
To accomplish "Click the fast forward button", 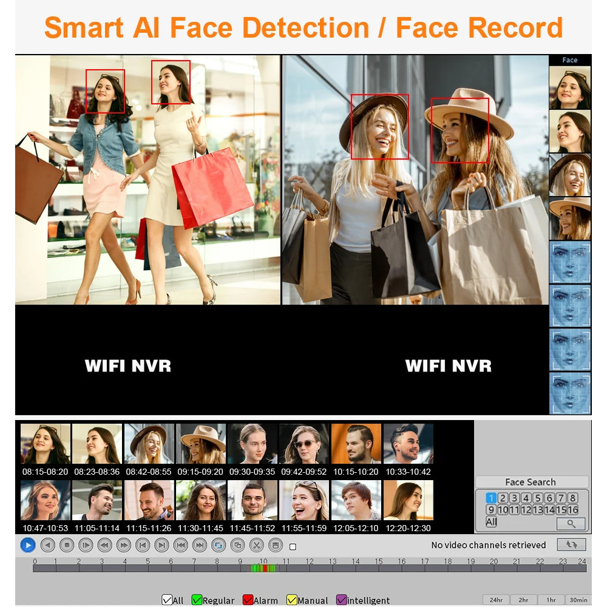I will pos(123,545).
